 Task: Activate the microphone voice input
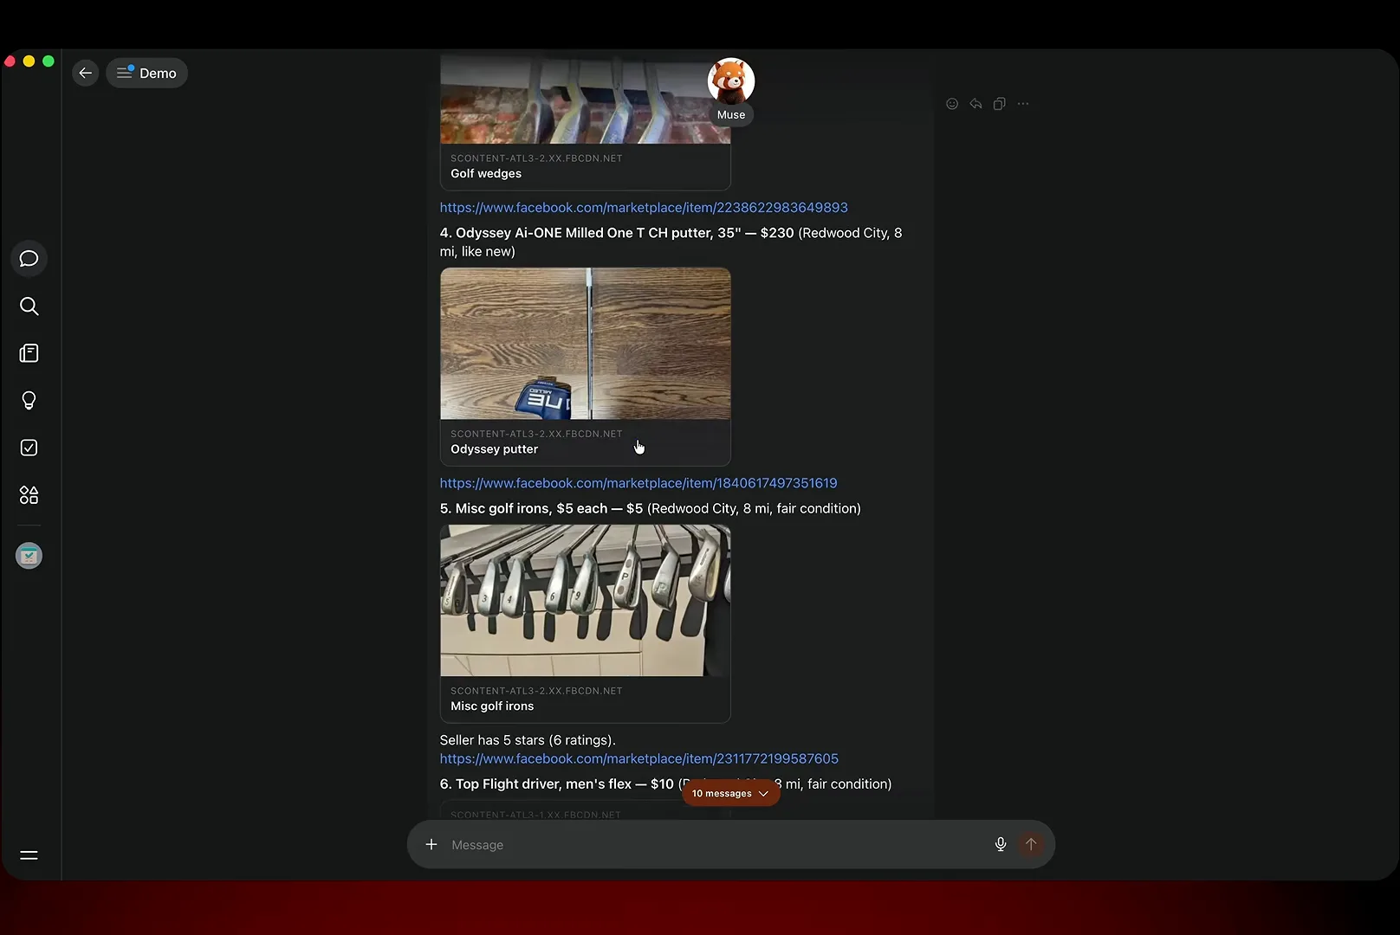pos(1001,844)
